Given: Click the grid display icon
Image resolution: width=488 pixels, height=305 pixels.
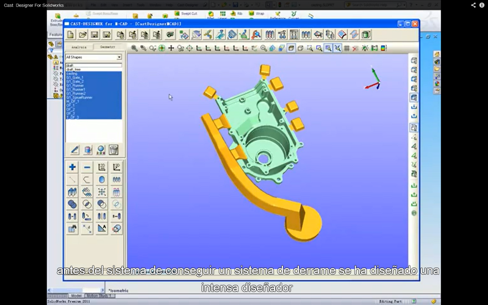Looking at the screenshot, I should tap(346, 48).
